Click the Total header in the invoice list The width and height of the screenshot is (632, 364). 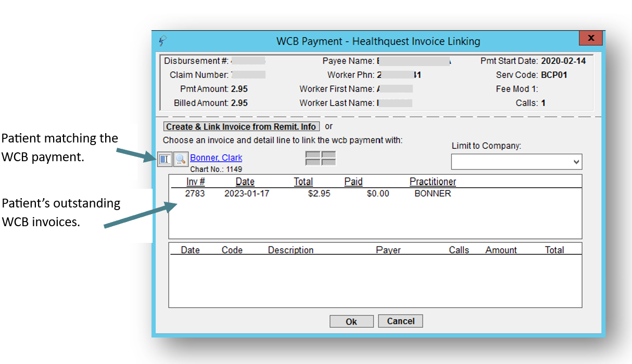[304, 181]
